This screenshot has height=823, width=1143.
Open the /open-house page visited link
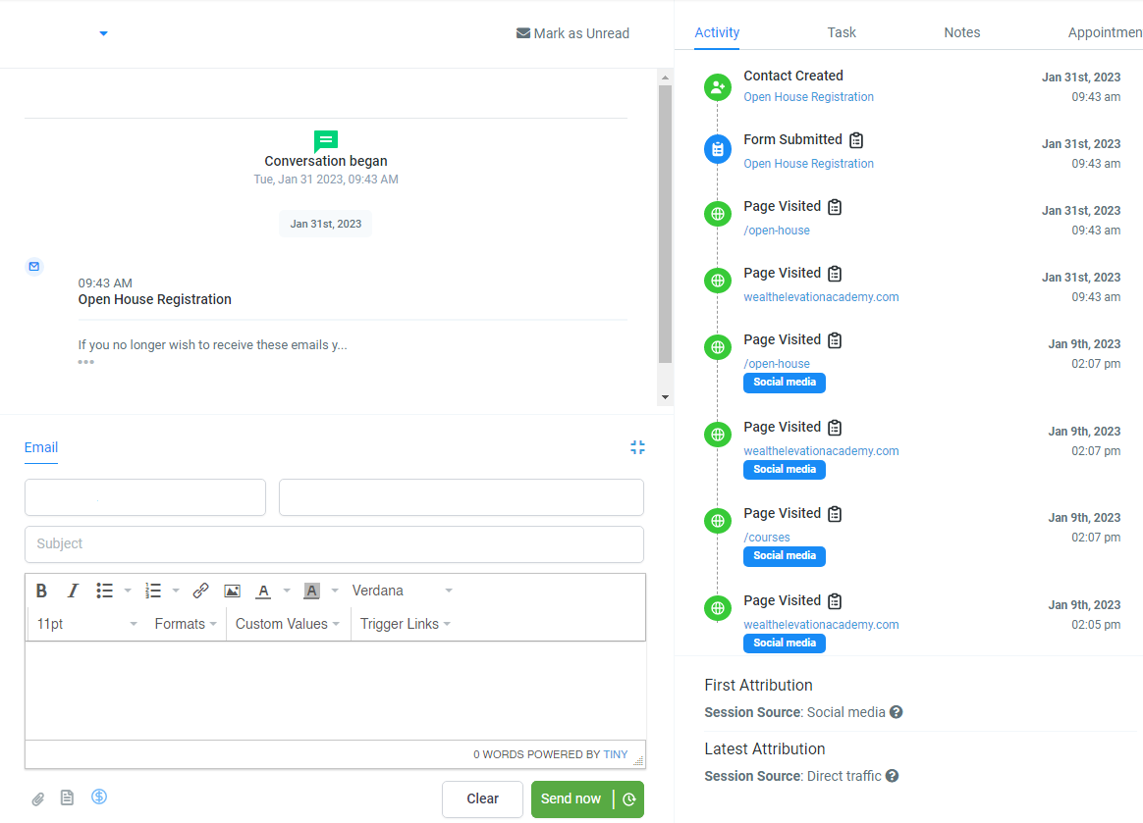(x=777, y=230)
